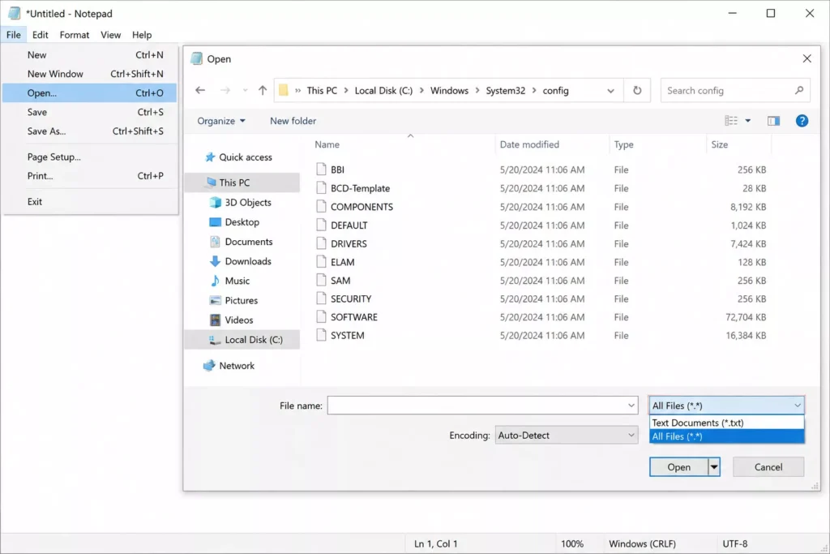Refresh the config folder listing

(x=637, y=91)
